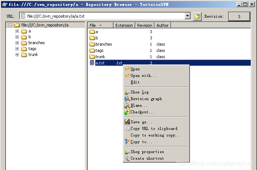Sort by Author column header
Screen dimensions: 257x170
coord(163,25)
